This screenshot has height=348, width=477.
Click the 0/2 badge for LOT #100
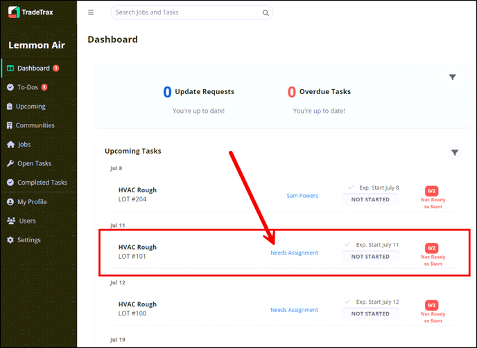(x=432, y=305)
